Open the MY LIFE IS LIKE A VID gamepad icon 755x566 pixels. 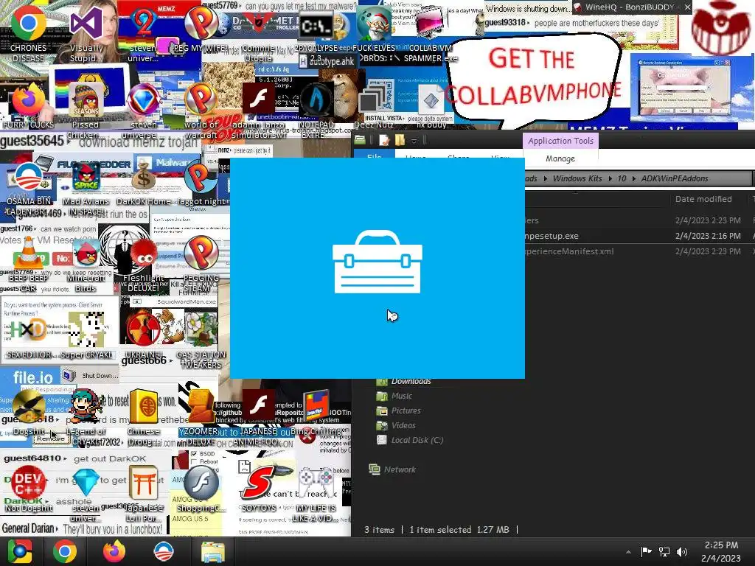pyautogui.click(x=316, y=494)
